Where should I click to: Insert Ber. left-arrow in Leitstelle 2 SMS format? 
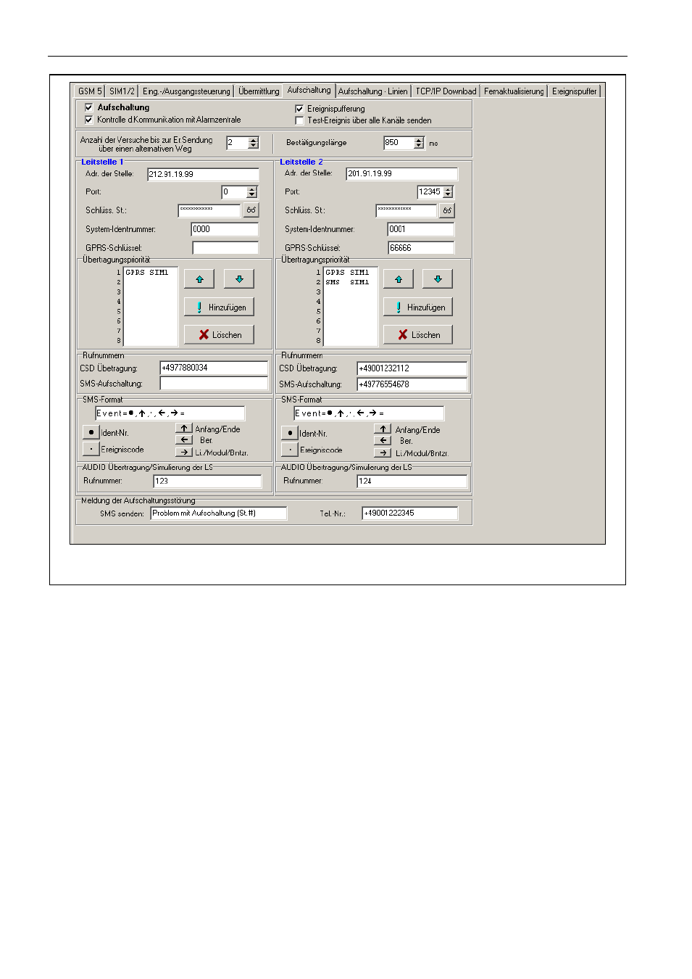pyautogui.click(x=383, y=440)
